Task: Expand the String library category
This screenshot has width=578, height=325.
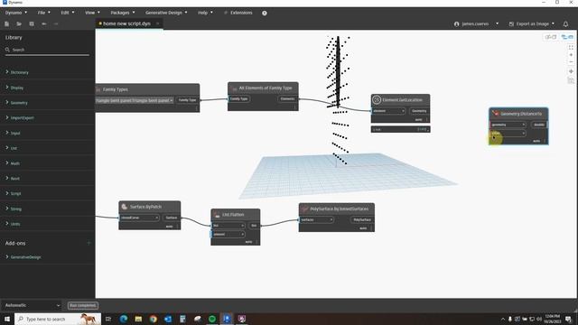Action: pos(16,209)
